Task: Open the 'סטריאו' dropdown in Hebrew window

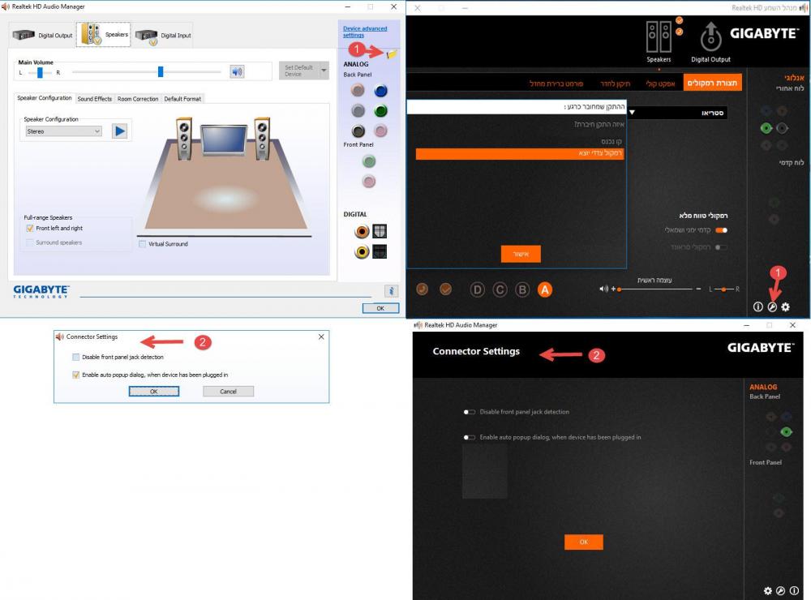Action: click(677, 113)
